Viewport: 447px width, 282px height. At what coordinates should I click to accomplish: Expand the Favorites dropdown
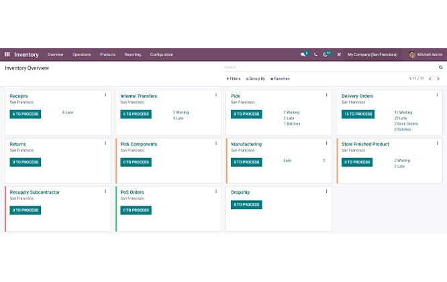point(280,79)
